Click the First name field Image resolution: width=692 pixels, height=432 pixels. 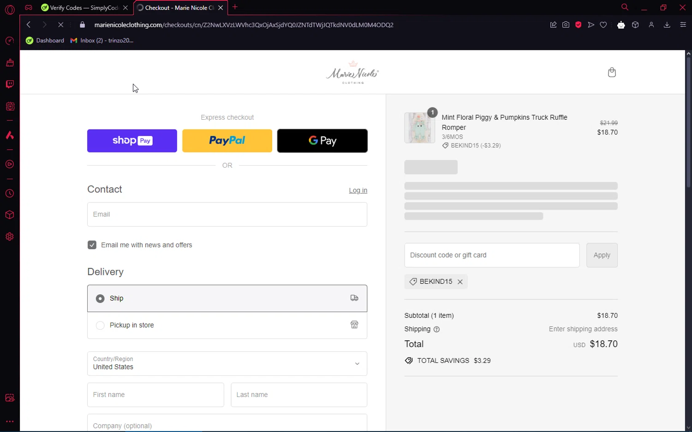[x=155, y=395]
